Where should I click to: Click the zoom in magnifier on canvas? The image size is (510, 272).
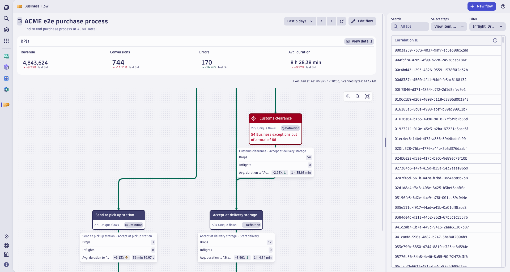point(348,96)
